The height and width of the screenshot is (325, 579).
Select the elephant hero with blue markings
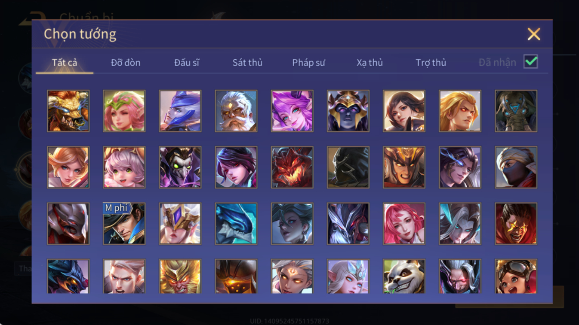[516, 111]
